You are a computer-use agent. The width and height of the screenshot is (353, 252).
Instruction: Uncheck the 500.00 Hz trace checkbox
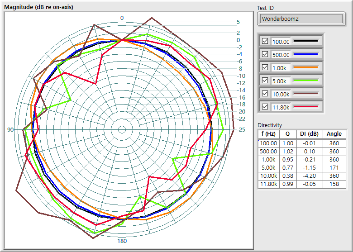pos(265,54)
